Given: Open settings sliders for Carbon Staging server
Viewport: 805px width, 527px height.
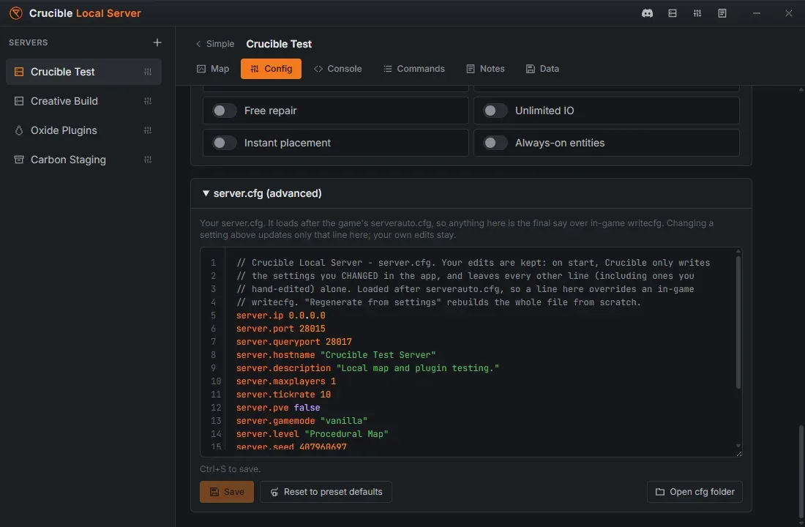Looking at the screenshot, I should pos(148,160).
